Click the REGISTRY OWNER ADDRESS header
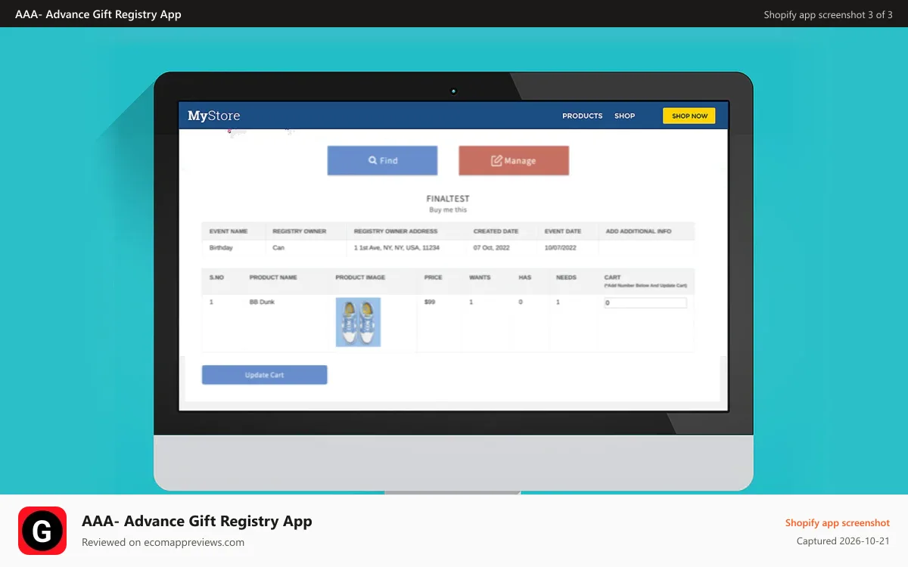Screen dimensions: 908x567 396,231
